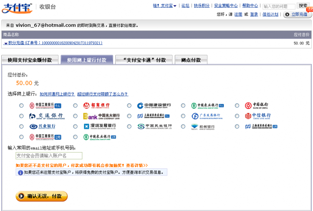Choose the 深圳发展银行 radio option
This screenshot has height=211, width=313.
tap(75, 127)
